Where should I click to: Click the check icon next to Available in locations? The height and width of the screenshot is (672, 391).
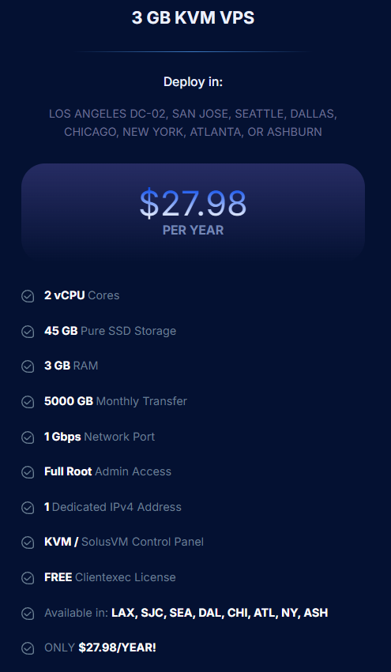point(28,614)
